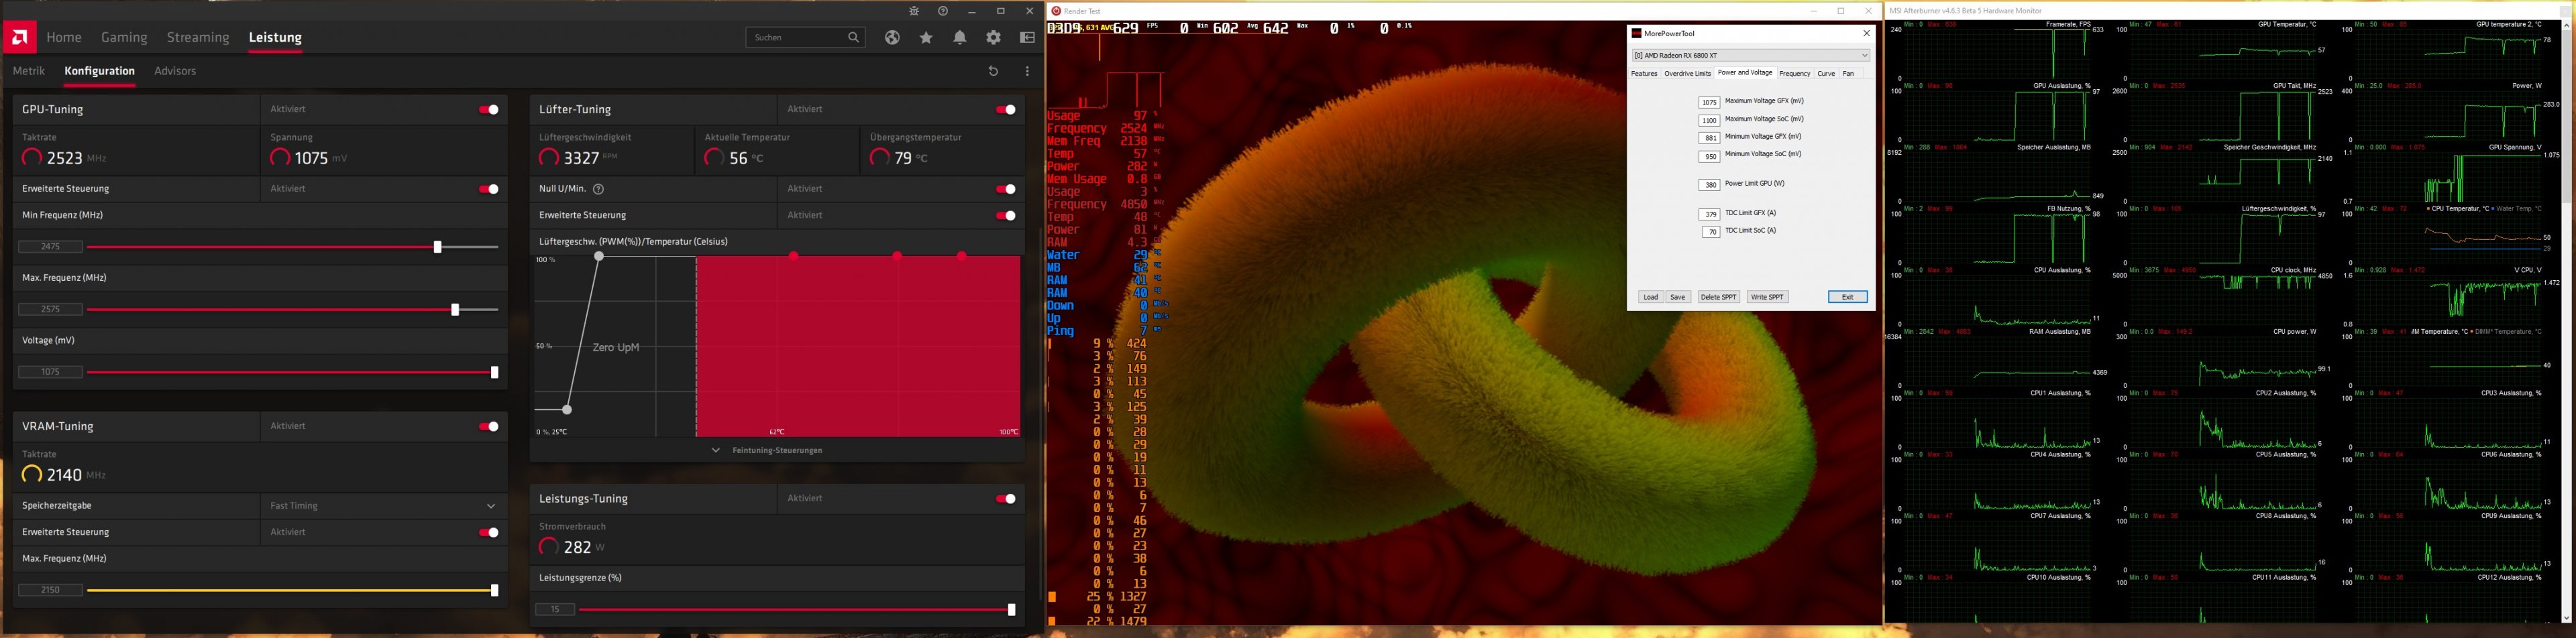
Task: Open the Advisors sub-tab
Action: [175, 71]
